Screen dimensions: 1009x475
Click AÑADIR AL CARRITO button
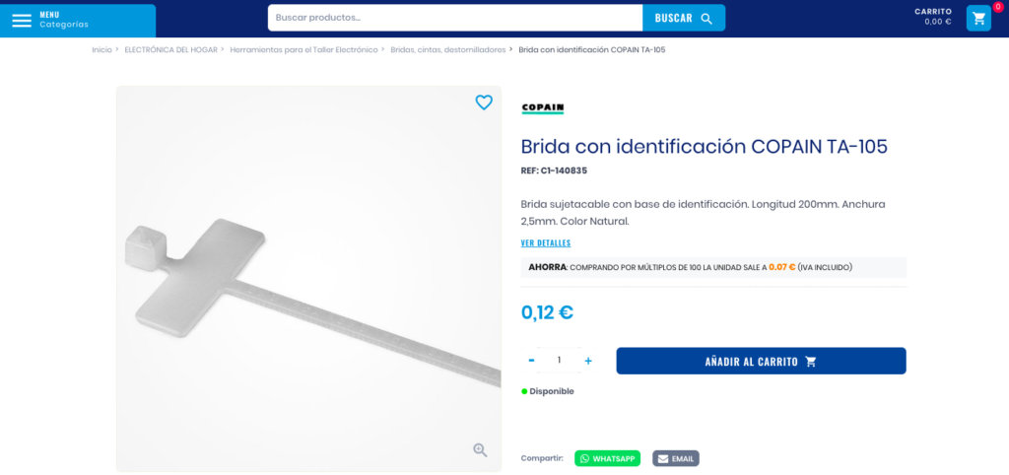[x=761, y=361]
